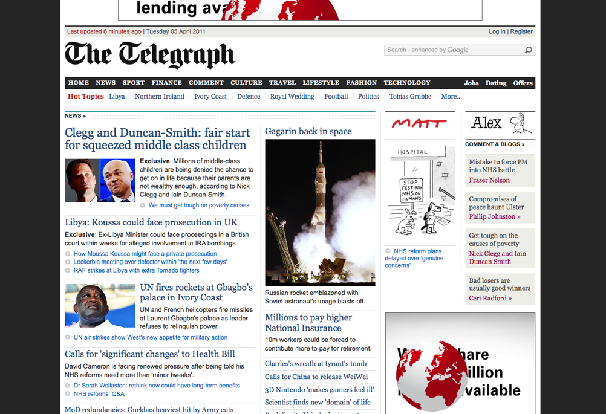The height and width of the screenshot is (414, 606).
Task: Open UN air strikes show West's appetite link
Action: point(151,337)
